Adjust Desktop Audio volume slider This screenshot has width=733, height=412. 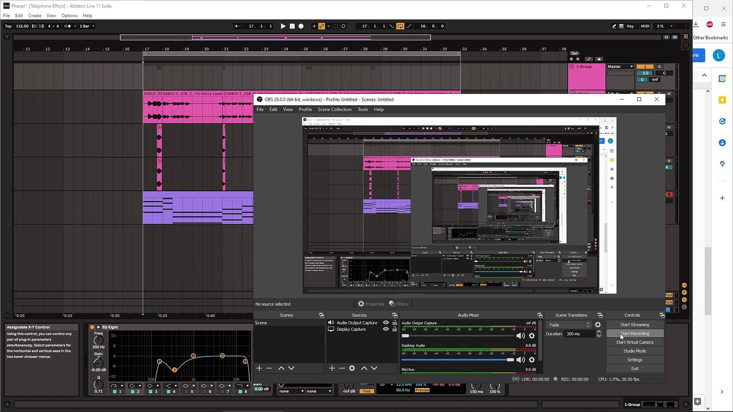click(x=458, y=360)
